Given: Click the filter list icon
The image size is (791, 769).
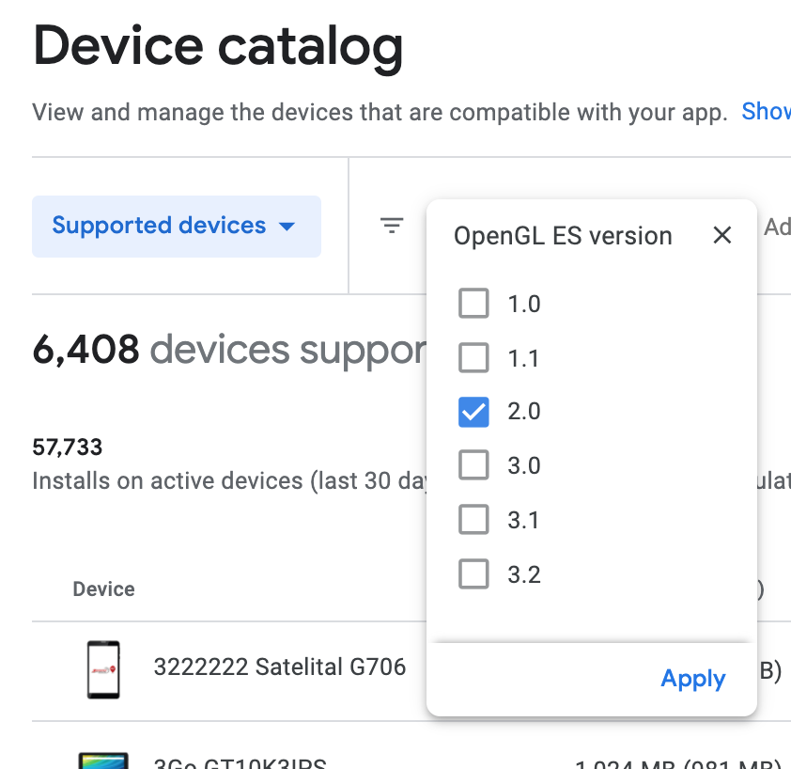Looking at the screenshot, I should [x=392, y=226].
